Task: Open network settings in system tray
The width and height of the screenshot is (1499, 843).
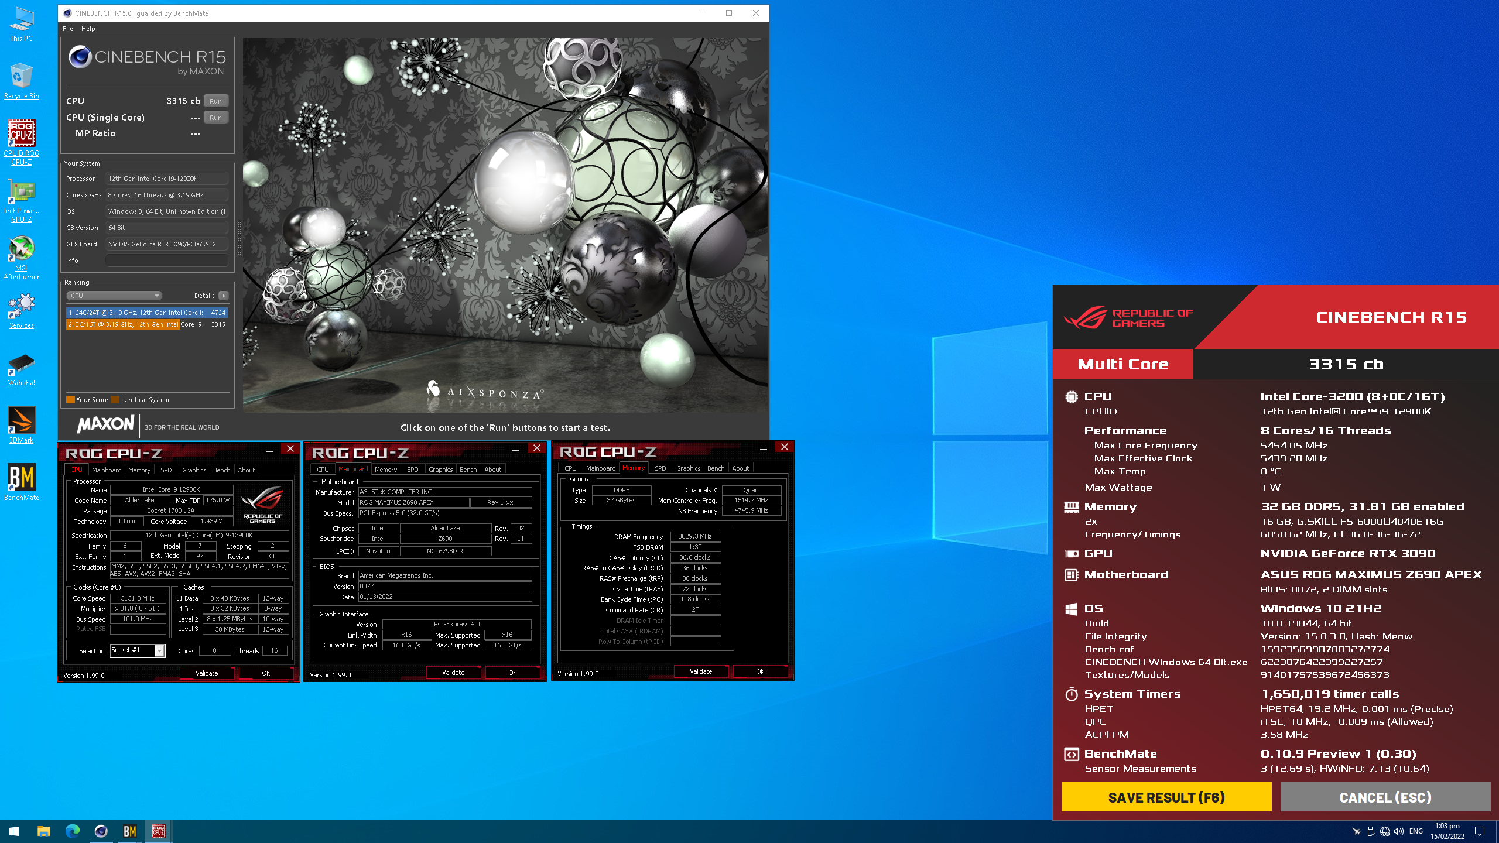Action: (1385, 831)
